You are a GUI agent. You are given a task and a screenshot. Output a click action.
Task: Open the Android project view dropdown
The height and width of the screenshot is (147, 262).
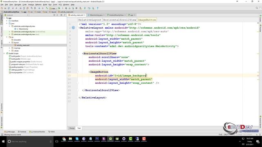tap(16, 15)
